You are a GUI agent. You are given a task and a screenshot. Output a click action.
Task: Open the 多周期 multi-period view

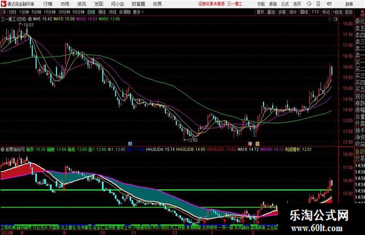[x=125, y=12]
